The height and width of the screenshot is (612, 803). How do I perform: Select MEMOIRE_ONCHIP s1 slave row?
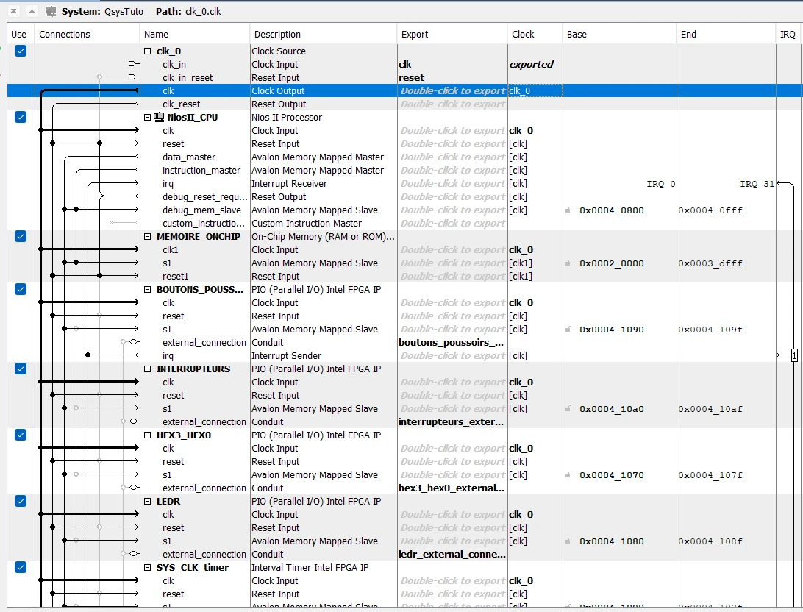404,263
